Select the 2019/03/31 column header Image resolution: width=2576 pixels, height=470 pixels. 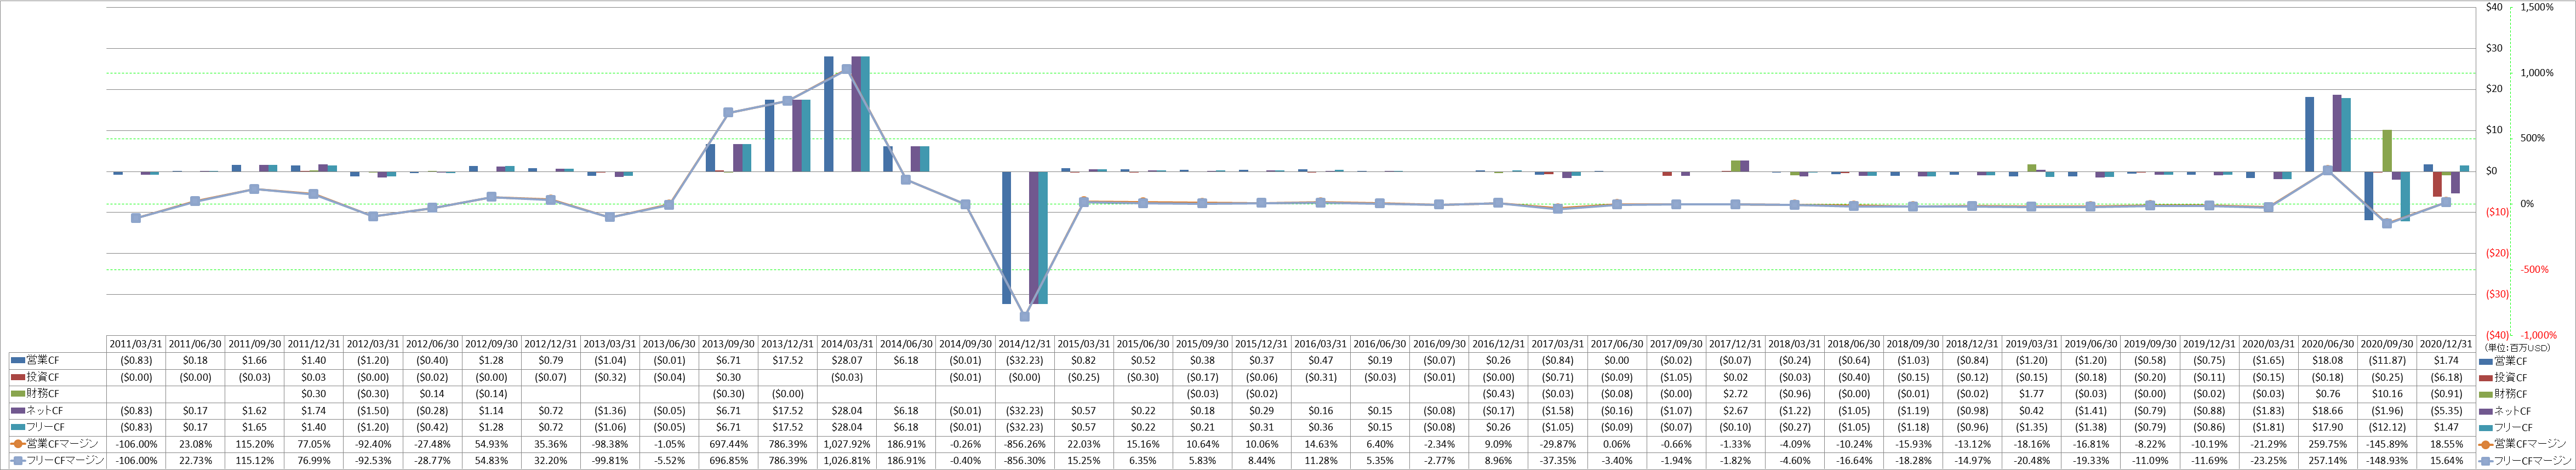coord(2031,344)
